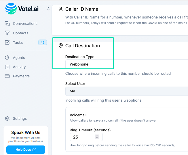188x155 pixels.
Task: Click the Payments card icon
Action: (7, 76)
